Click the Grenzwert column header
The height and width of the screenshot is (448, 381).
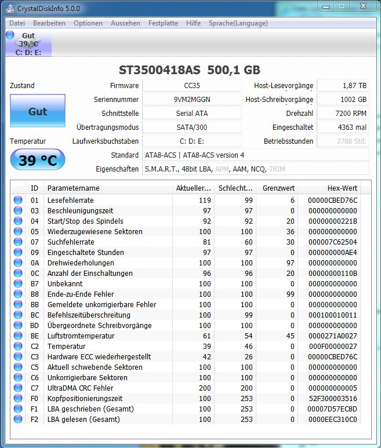pos(277,188)
